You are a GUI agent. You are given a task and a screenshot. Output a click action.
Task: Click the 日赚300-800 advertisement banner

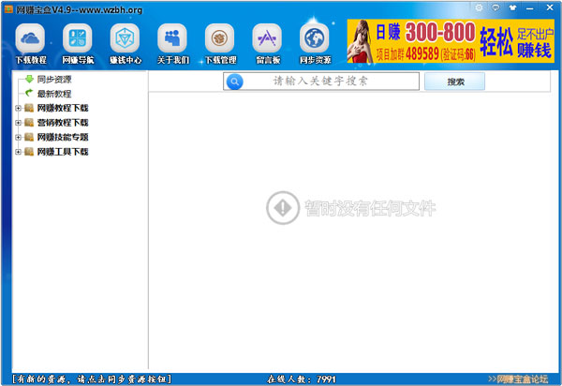(x=452, y=42)
